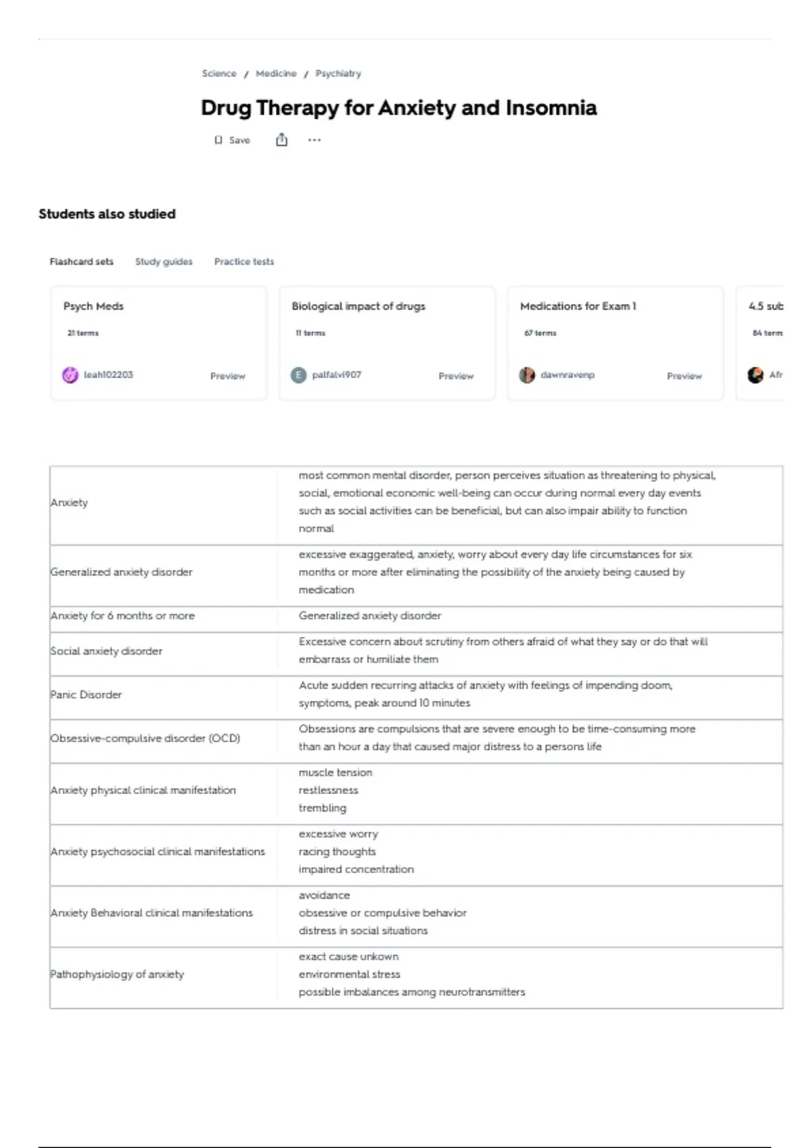Click the avatar on the 4.5 sub card
The image size is (810, 1148).
(755, 375)
